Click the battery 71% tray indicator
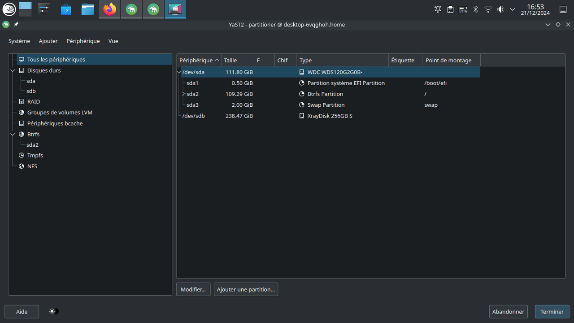 (463, 9)
